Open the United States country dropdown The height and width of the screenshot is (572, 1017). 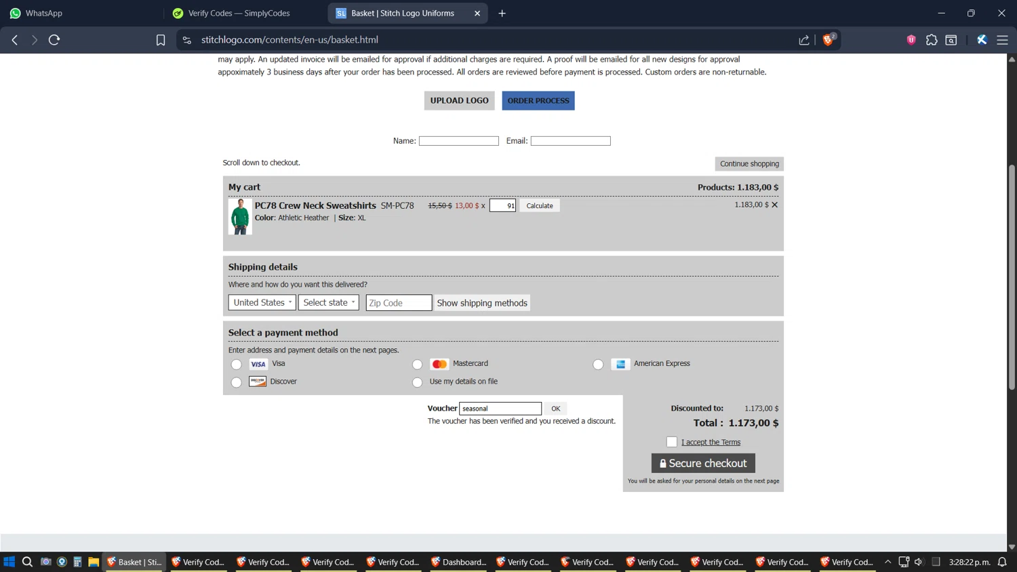262,302
